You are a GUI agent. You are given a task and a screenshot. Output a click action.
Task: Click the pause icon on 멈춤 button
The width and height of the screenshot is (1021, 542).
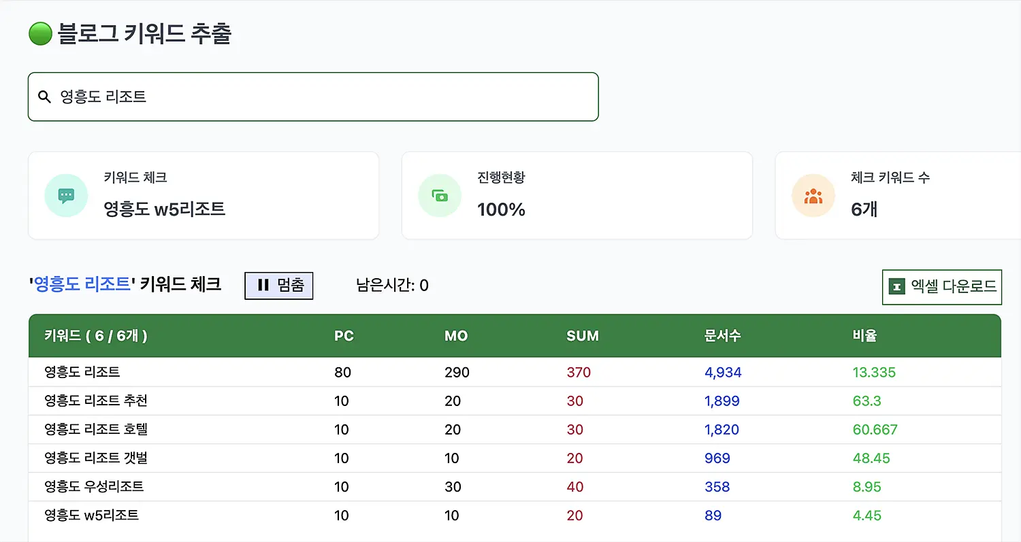coord(263,285)
